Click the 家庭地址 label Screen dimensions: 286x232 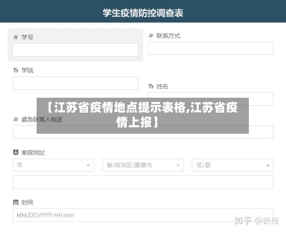[x=33, y=153]
